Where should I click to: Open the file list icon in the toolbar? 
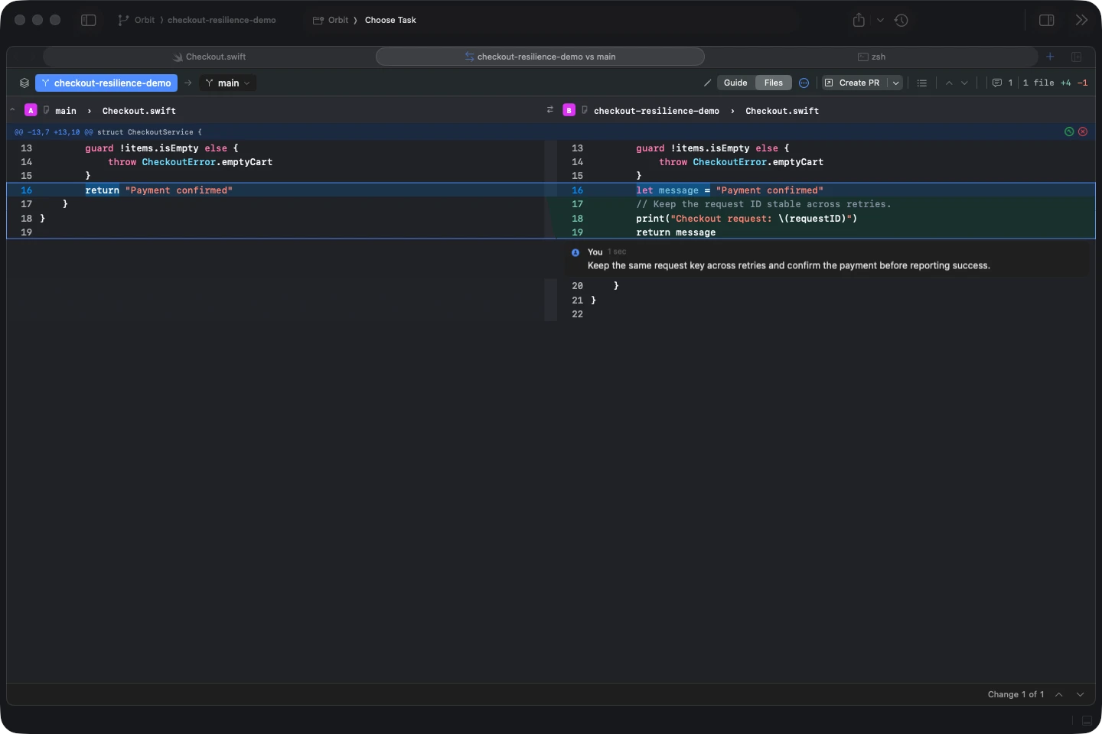click(922, 83)
